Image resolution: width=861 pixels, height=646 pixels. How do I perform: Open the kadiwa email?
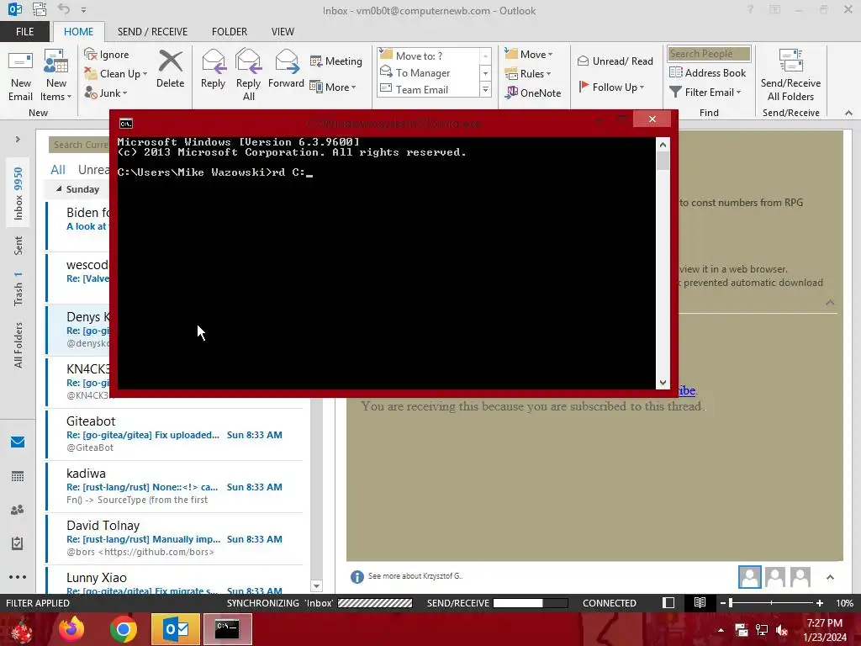coord(175,486)
